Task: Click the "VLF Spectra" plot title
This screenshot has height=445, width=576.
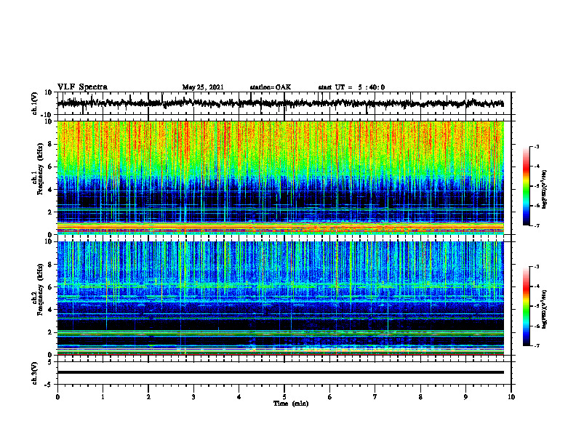Action: (x=82, y=87)
